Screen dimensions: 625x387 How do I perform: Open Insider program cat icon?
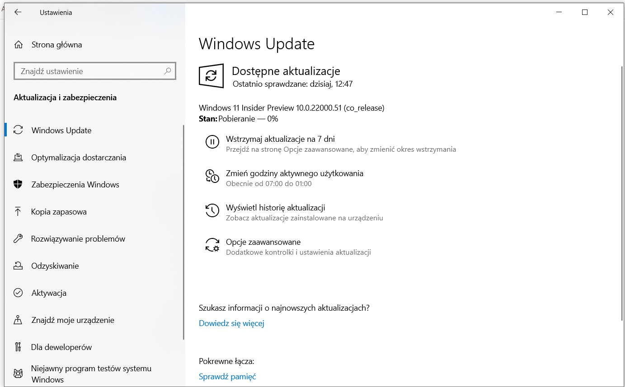[18, 374]
